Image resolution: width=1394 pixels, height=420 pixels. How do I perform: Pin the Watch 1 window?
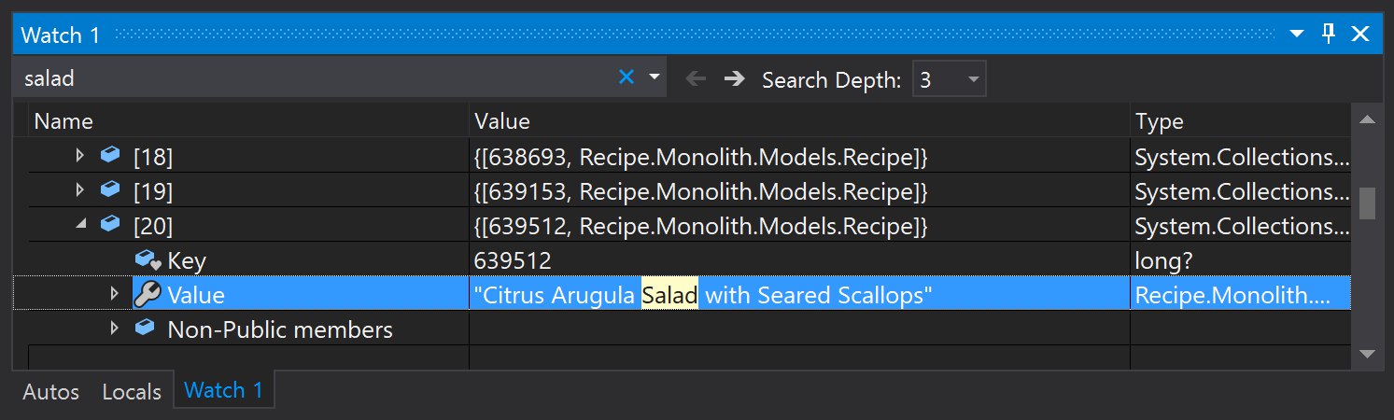point(1329,35)
